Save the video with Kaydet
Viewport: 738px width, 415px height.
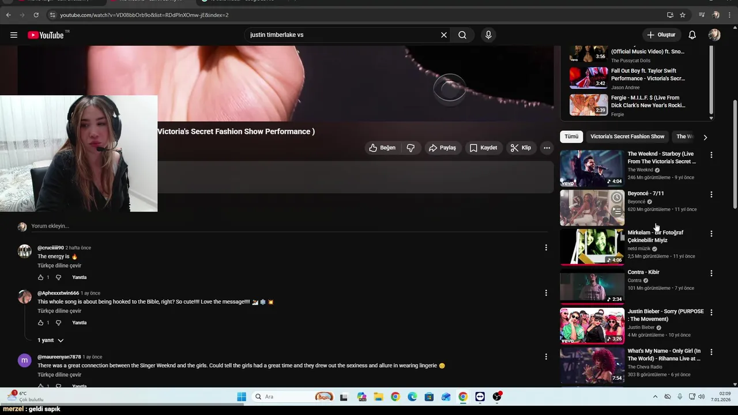point(483,148)
